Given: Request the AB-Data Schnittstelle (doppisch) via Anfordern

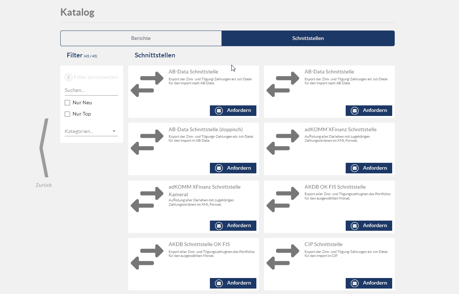Looking at the screenshot, I should pyautogui.click(x=233, y=168).
